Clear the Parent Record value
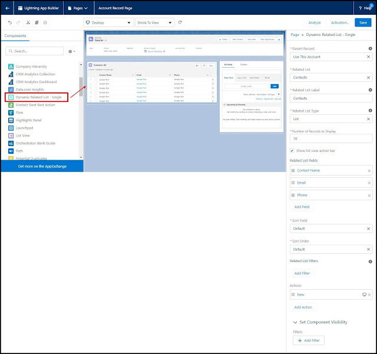377x354 pixels. 368,57
